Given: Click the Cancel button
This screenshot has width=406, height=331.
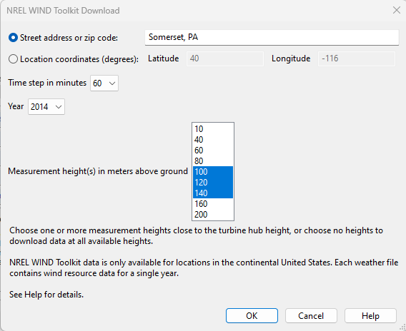Looking at the screenshot, I should coord(311,315).
